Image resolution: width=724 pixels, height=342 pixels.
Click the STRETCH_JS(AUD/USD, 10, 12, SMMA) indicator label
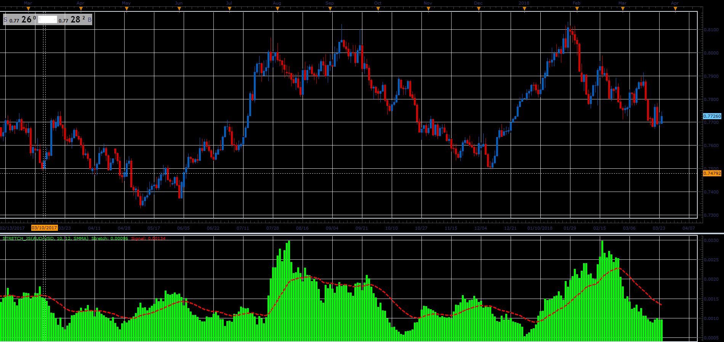(45, 238)
